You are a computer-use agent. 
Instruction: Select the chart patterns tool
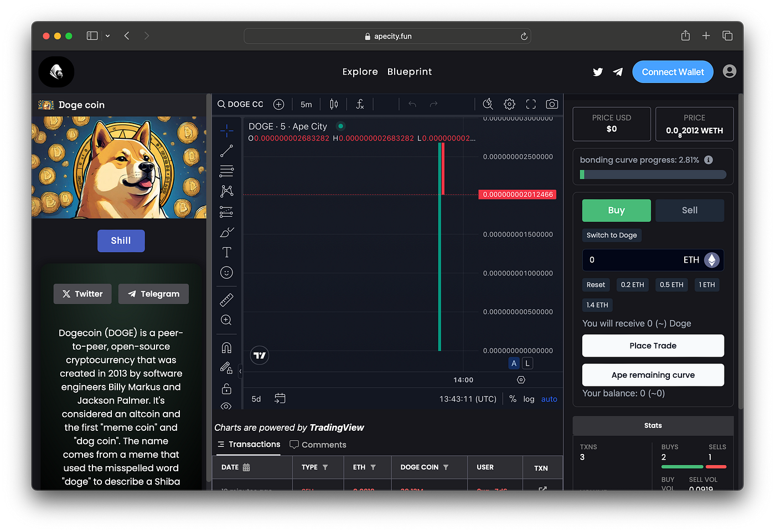(x=226, y=191)
